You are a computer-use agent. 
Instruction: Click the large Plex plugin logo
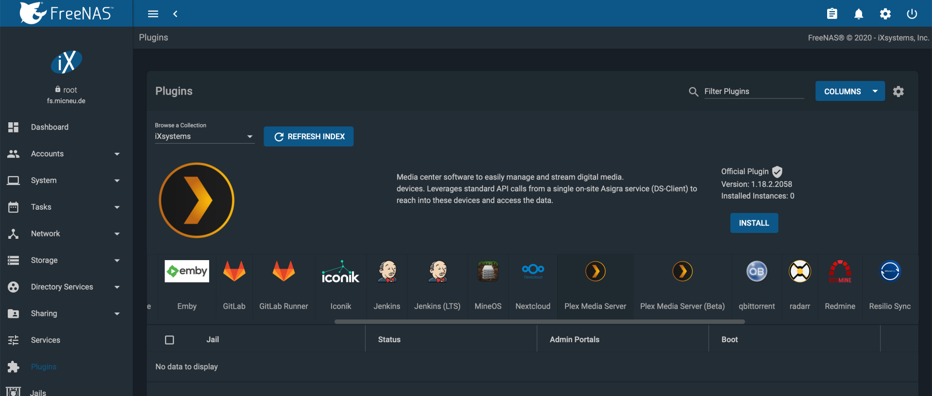197,200
